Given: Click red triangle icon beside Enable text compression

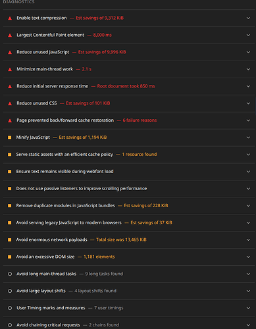Looking at the screenshot, I should pyautogui.click(x=10, y=18).
